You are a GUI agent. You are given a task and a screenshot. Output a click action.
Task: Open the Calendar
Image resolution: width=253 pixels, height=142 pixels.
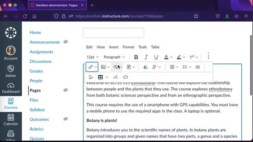click(11, 120)
